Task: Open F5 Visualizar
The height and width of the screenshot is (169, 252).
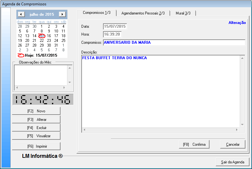Action: coord(36,136)
